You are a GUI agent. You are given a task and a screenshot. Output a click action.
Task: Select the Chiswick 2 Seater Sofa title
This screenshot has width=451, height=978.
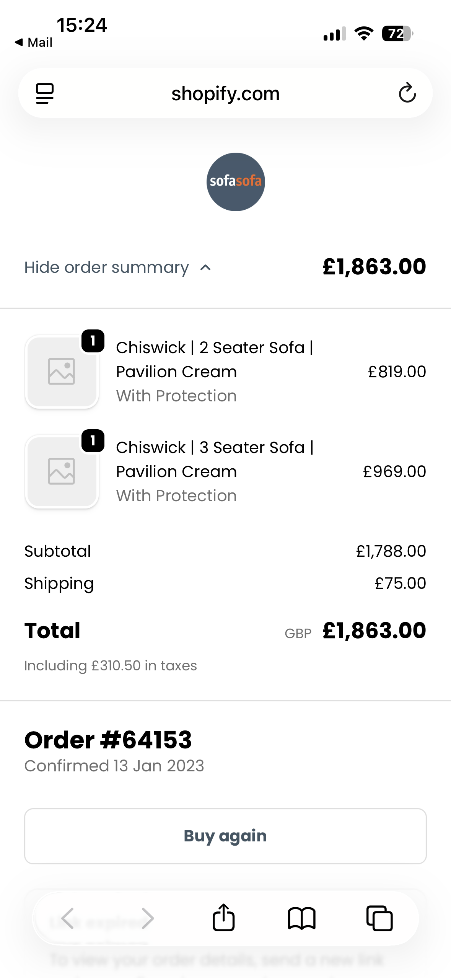(x=215, y=359)
